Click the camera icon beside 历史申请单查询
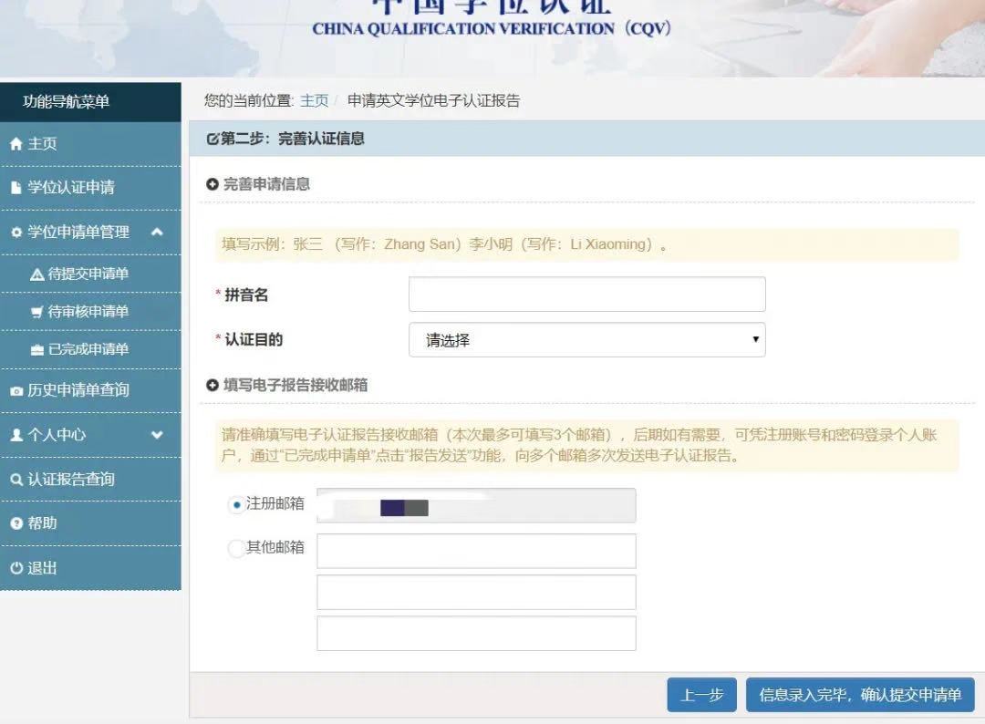Viewport: 985px width, 724px height. [16, 390]
